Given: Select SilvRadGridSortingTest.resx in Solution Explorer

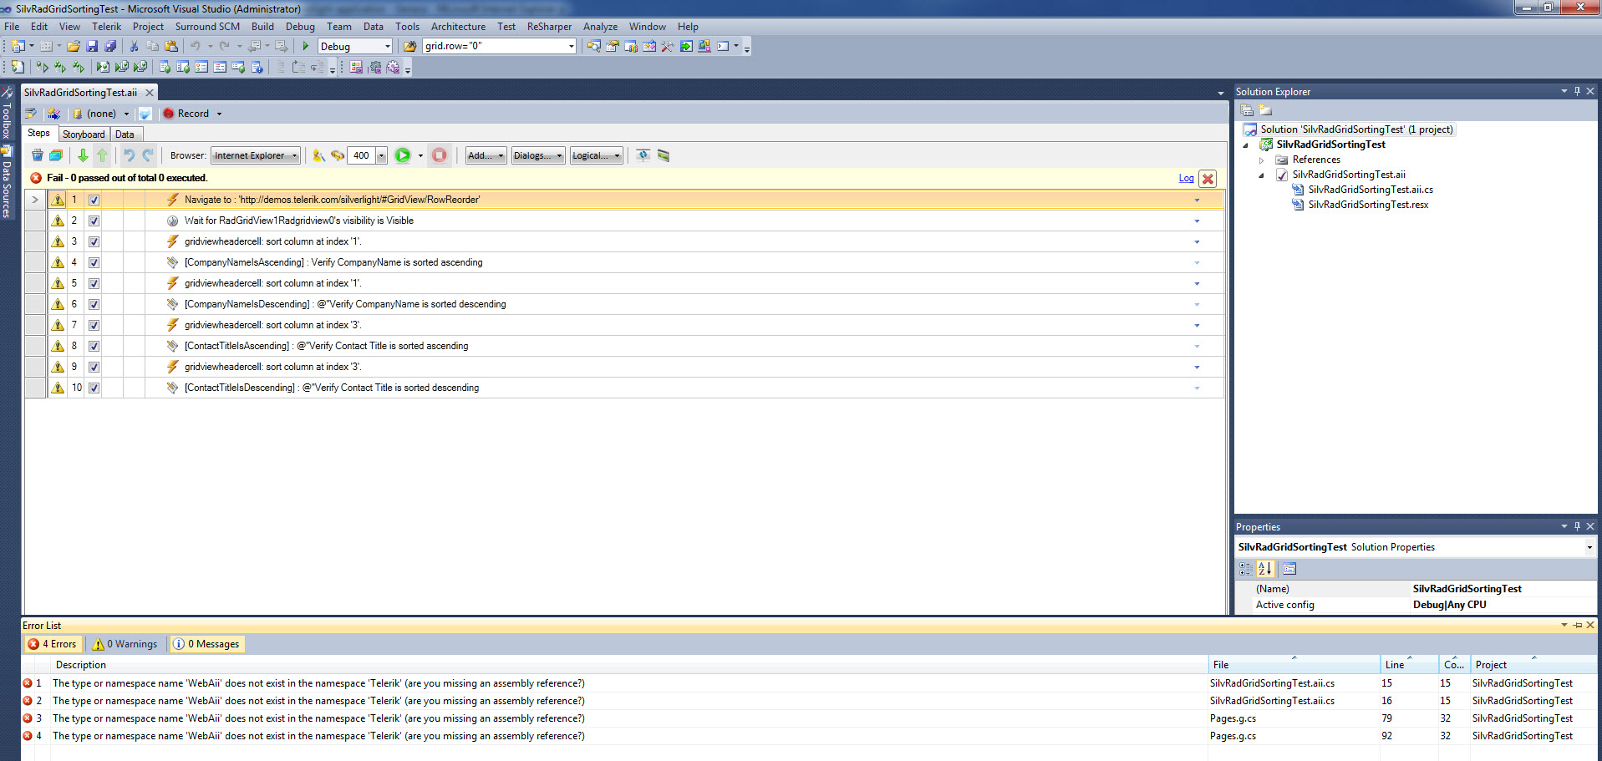Looking at the screenshot, I should click(x=1368, y=205).
